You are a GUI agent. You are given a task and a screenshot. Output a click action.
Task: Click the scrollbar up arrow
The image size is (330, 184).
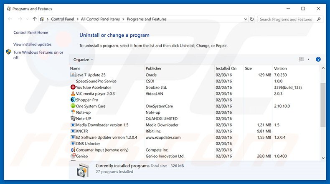[x=323, y=68]
